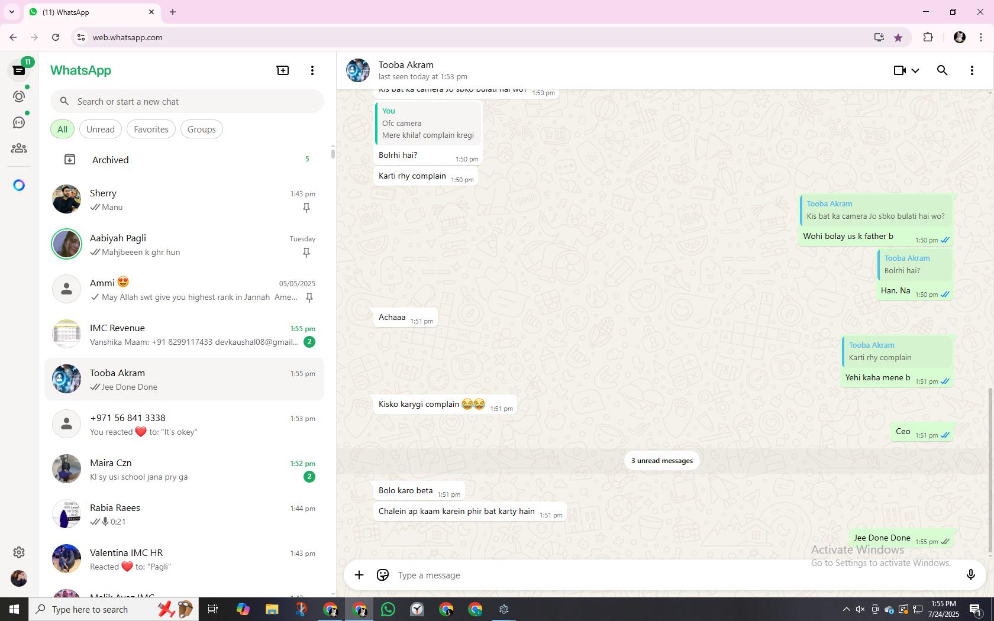Open browser Extensions puzzle icon

coord(928,37)
